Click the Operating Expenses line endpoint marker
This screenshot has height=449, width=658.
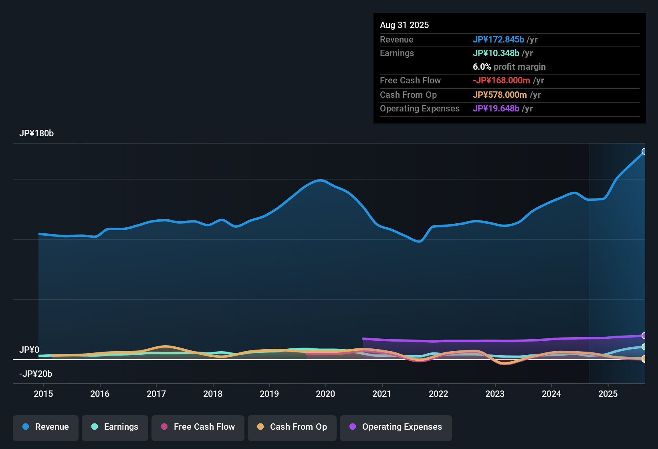[644, 336]
